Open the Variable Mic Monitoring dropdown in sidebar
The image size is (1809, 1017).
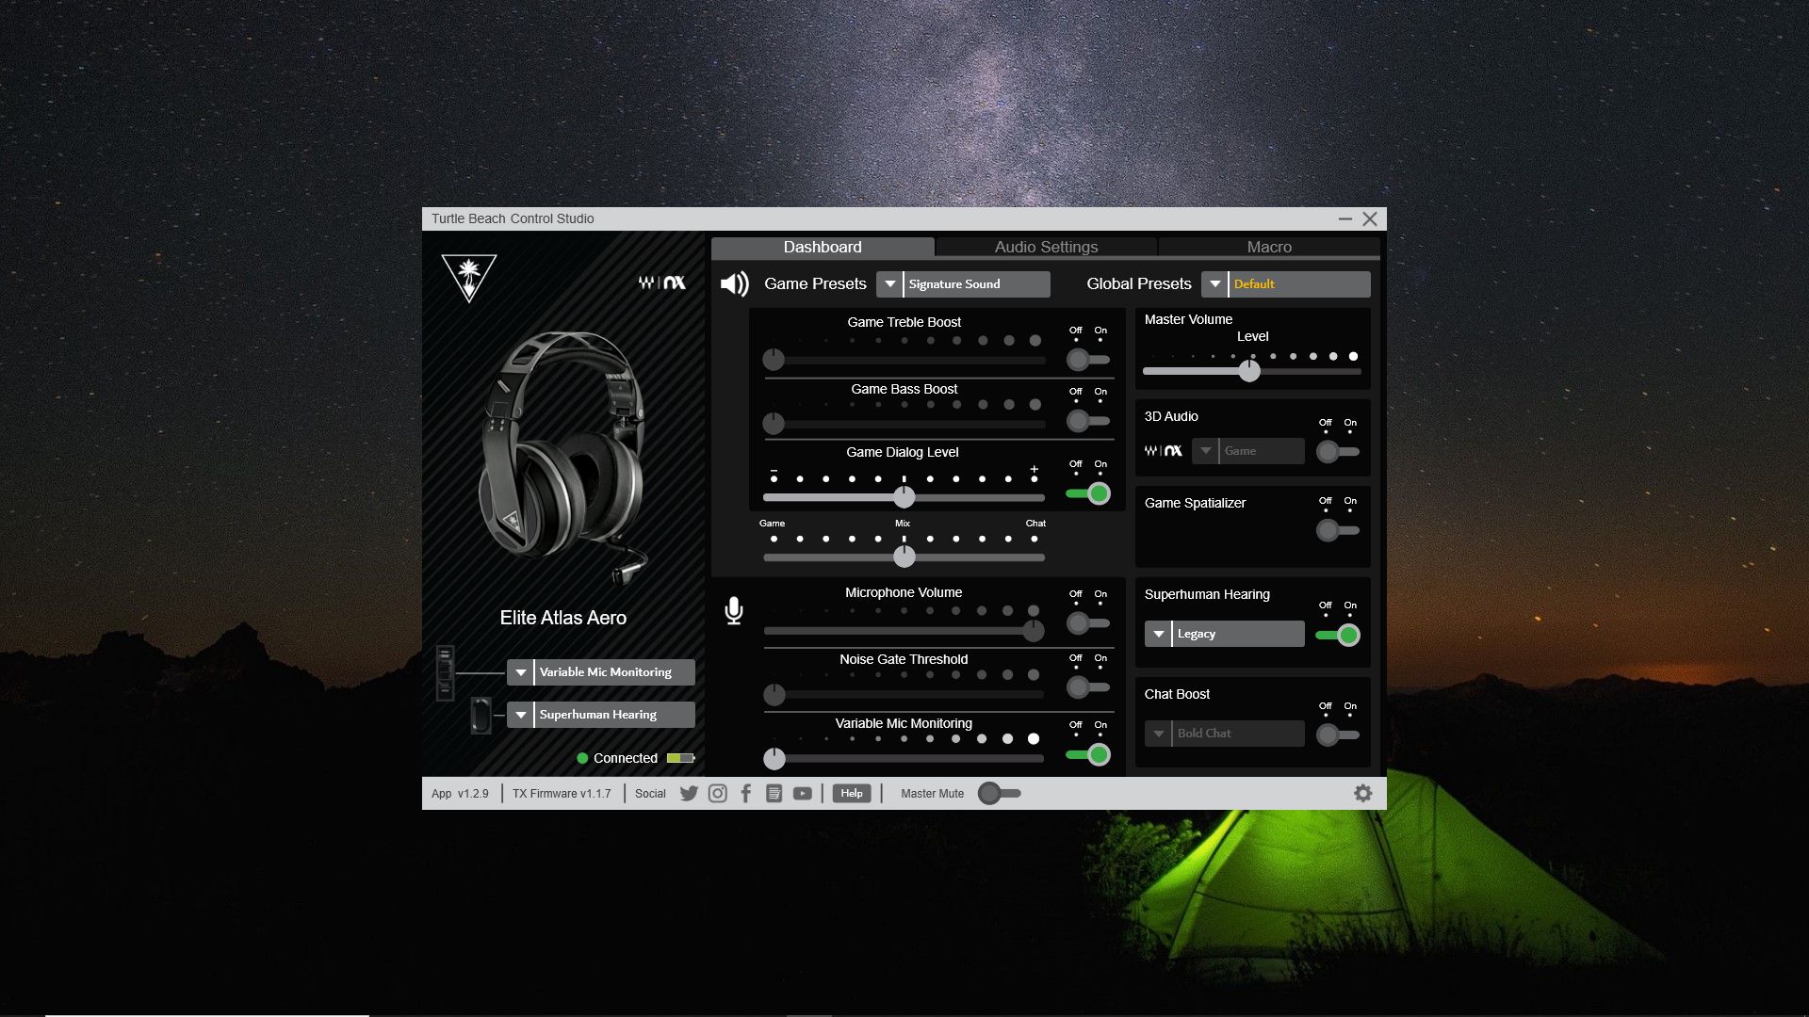coord(520,671)
